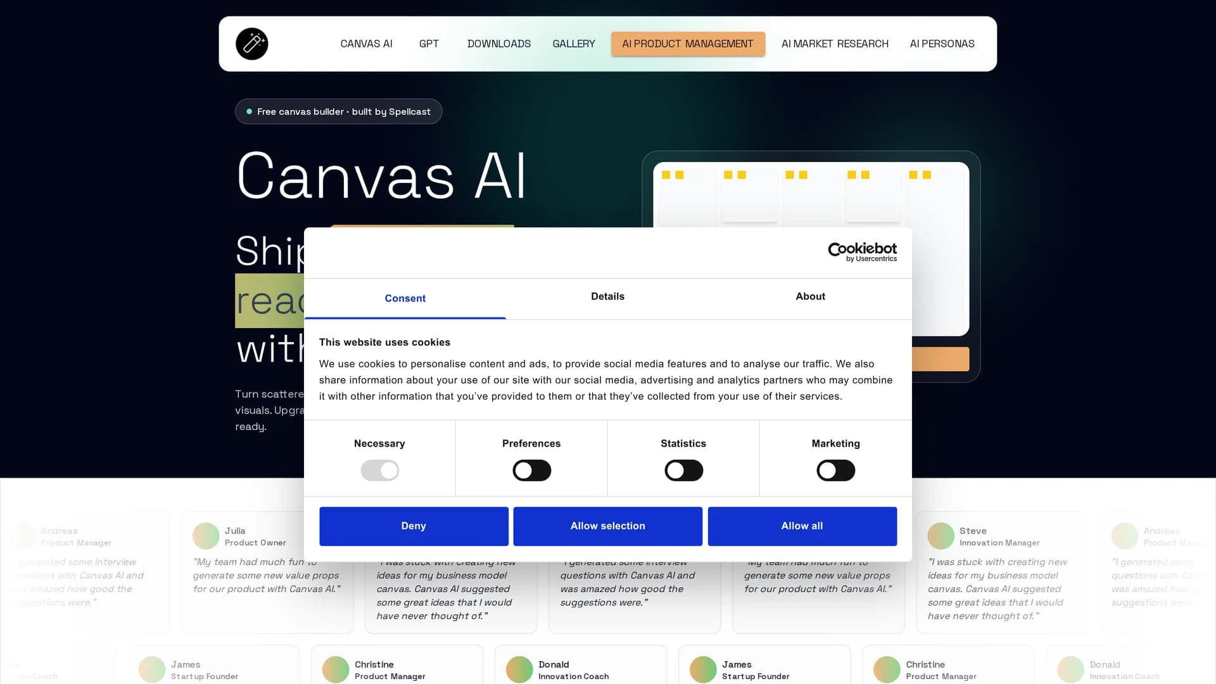Open the About tab

click(810, 296)
